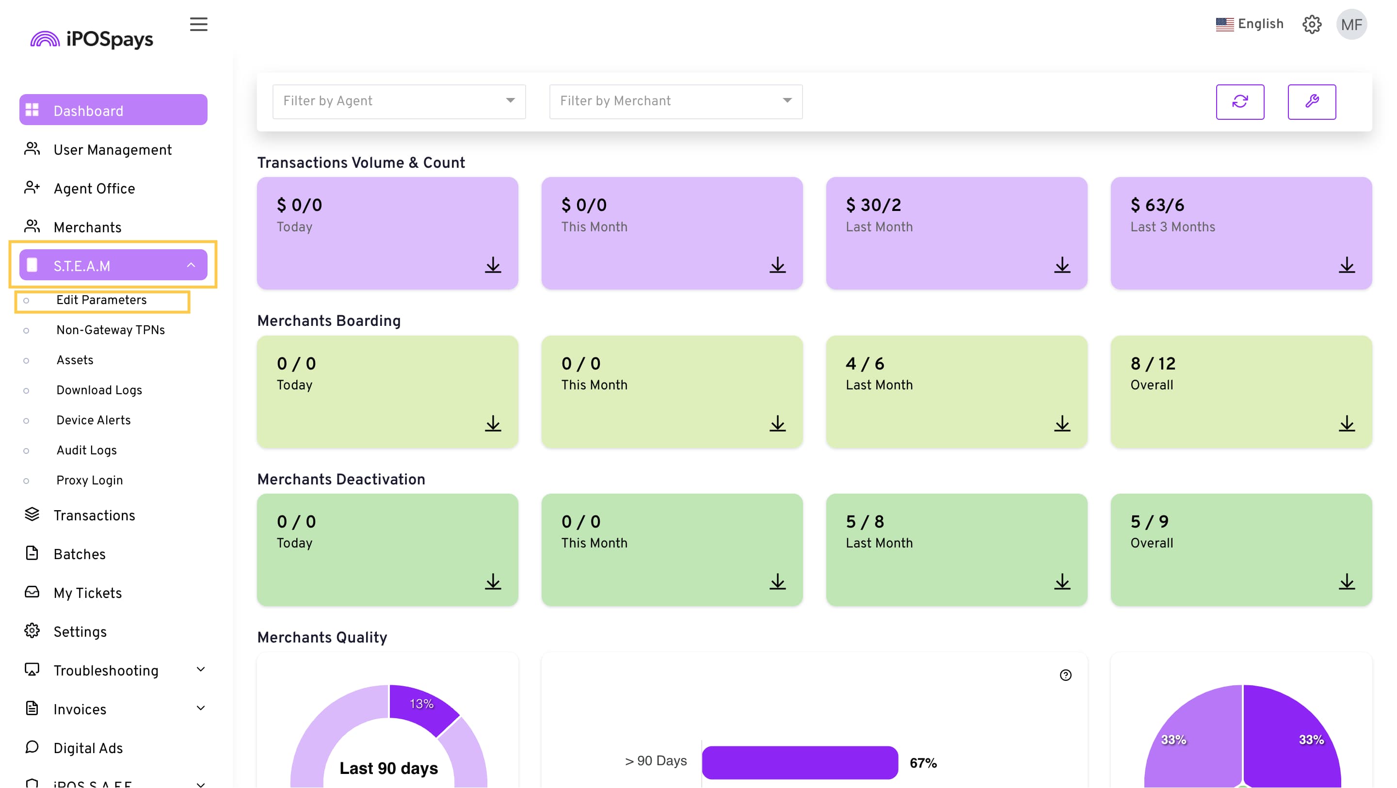Open Proxy Login submenu link
Image resolution: width=1397 pixels, height=788 pixels.
pos(90,481)
